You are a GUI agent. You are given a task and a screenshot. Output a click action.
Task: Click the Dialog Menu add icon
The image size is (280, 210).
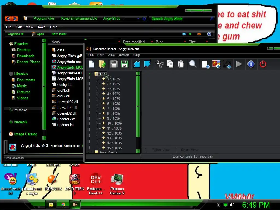click(227, 64)
